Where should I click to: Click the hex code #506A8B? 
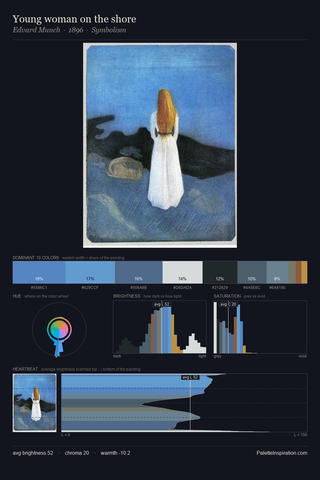click(x=139, y=288)
